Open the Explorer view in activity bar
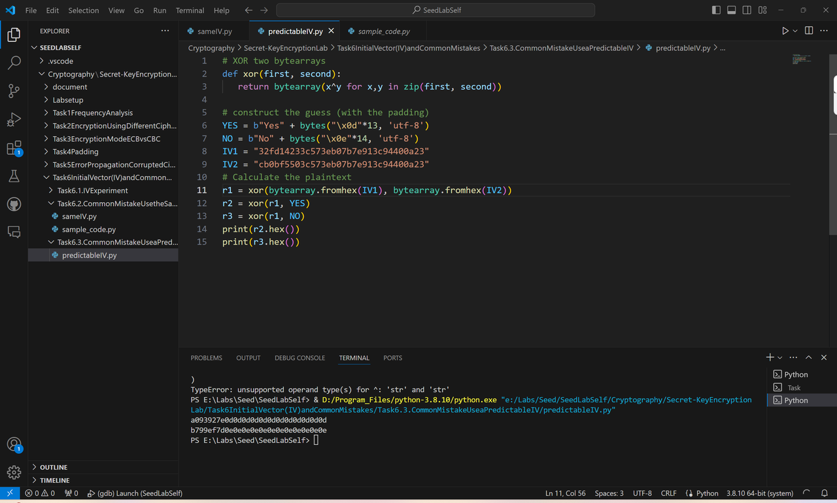The width and height of the screenshot is (837, 503). coord(14,35)
